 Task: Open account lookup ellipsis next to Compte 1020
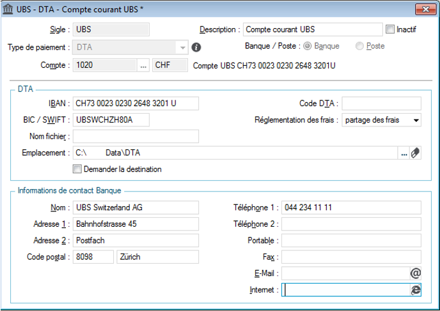click(x=143, y=65)
